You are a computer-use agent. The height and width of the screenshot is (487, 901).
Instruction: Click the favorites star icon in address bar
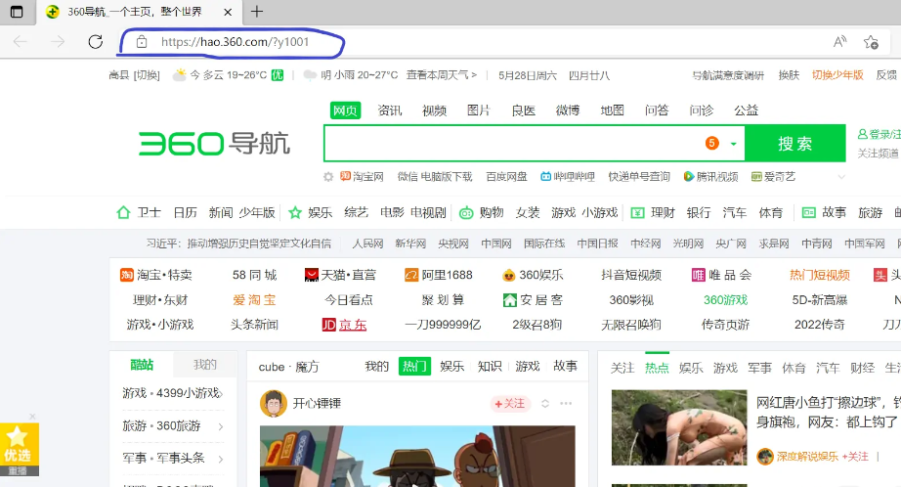pyautogui.click(x=871, y=42)
